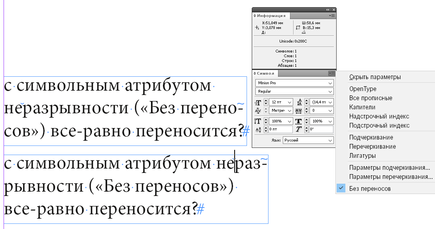This screenshot has width=435, height=229.
Task: Click the tracking icon
Action: click(x=299, y=111)
